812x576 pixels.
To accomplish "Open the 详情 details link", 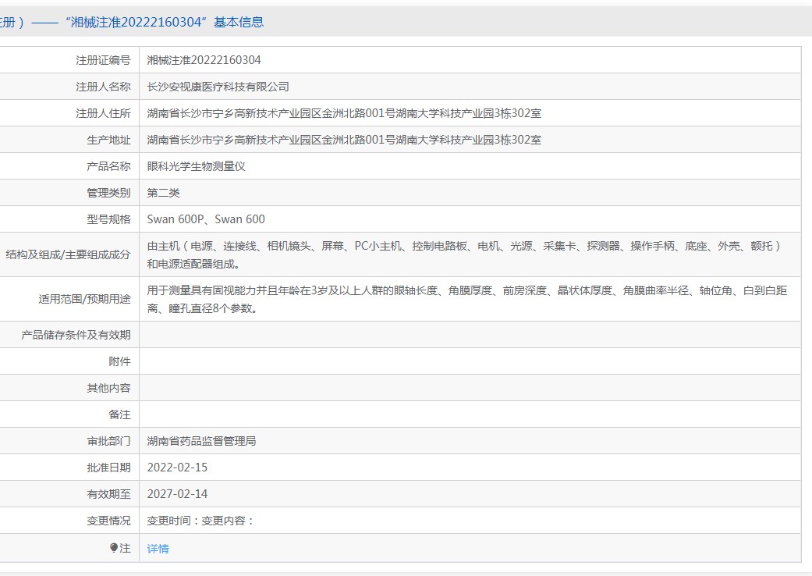I will point(158,549).
